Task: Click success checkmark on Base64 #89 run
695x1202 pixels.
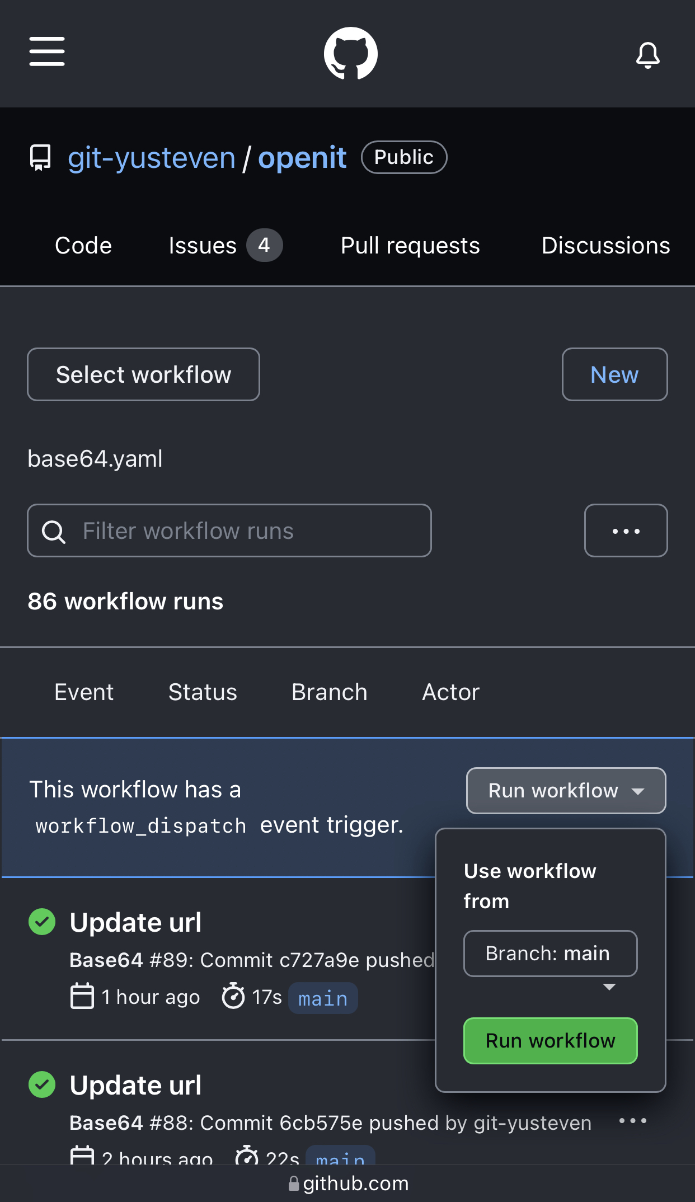Action: coord(42,922)
